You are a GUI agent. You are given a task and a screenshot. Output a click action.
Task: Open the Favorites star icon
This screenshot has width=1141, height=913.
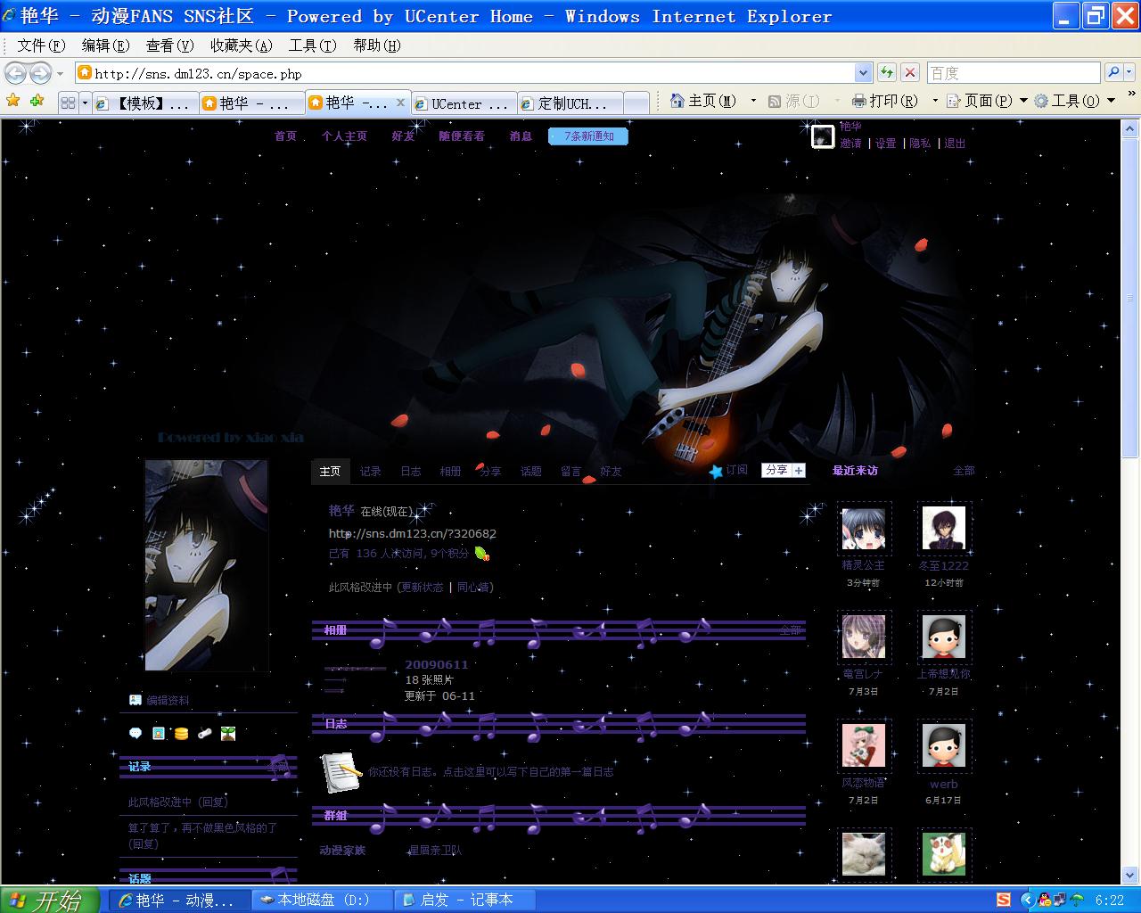click(x=12, y=101)
